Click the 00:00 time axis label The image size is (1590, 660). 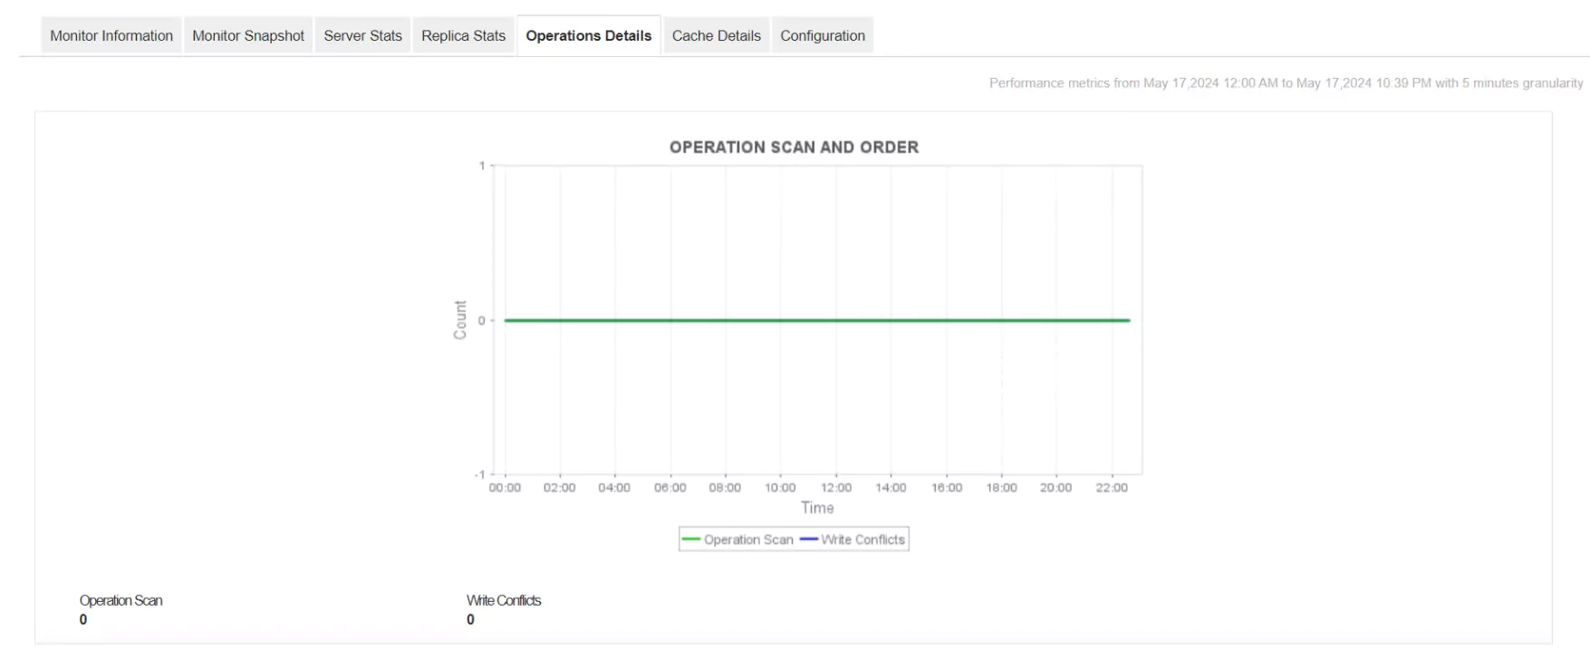[x=505, y=488]
